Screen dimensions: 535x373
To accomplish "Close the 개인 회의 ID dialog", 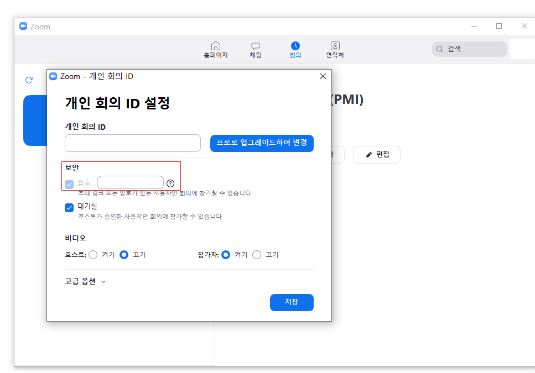I will pyautogui.click(x=323, y=76).
